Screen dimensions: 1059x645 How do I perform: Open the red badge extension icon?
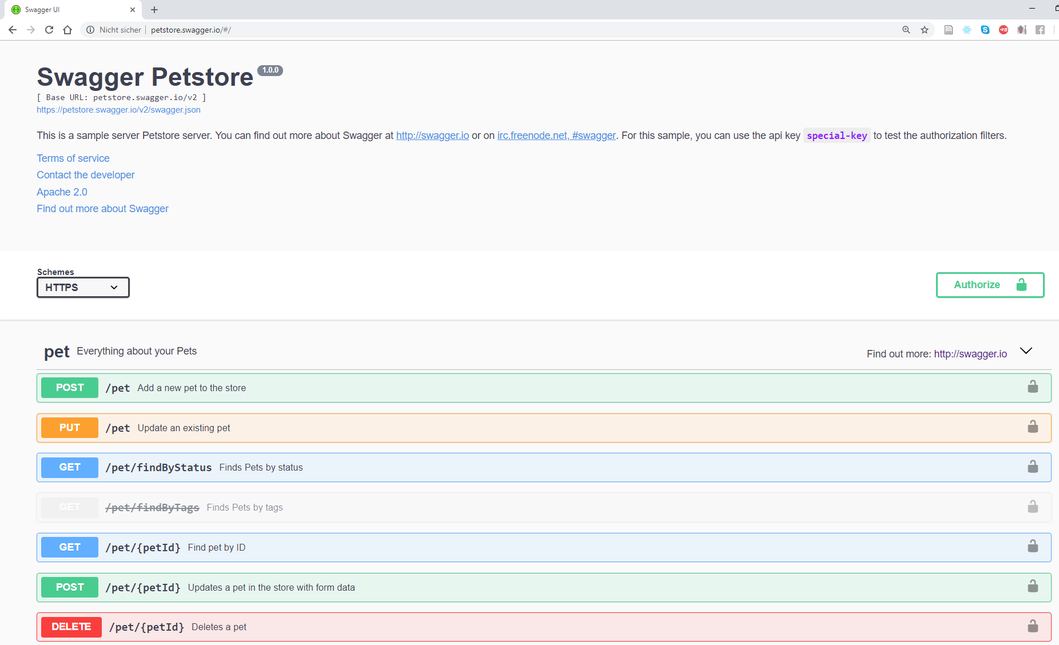click(1004, 30)
